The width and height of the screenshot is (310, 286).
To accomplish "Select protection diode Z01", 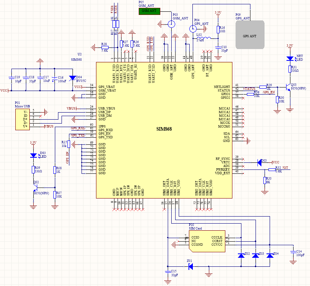I will [190, 266].
